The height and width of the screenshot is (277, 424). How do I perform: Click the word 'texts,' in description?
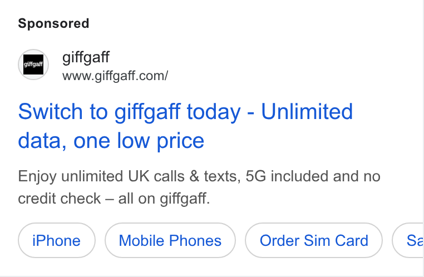222,176
